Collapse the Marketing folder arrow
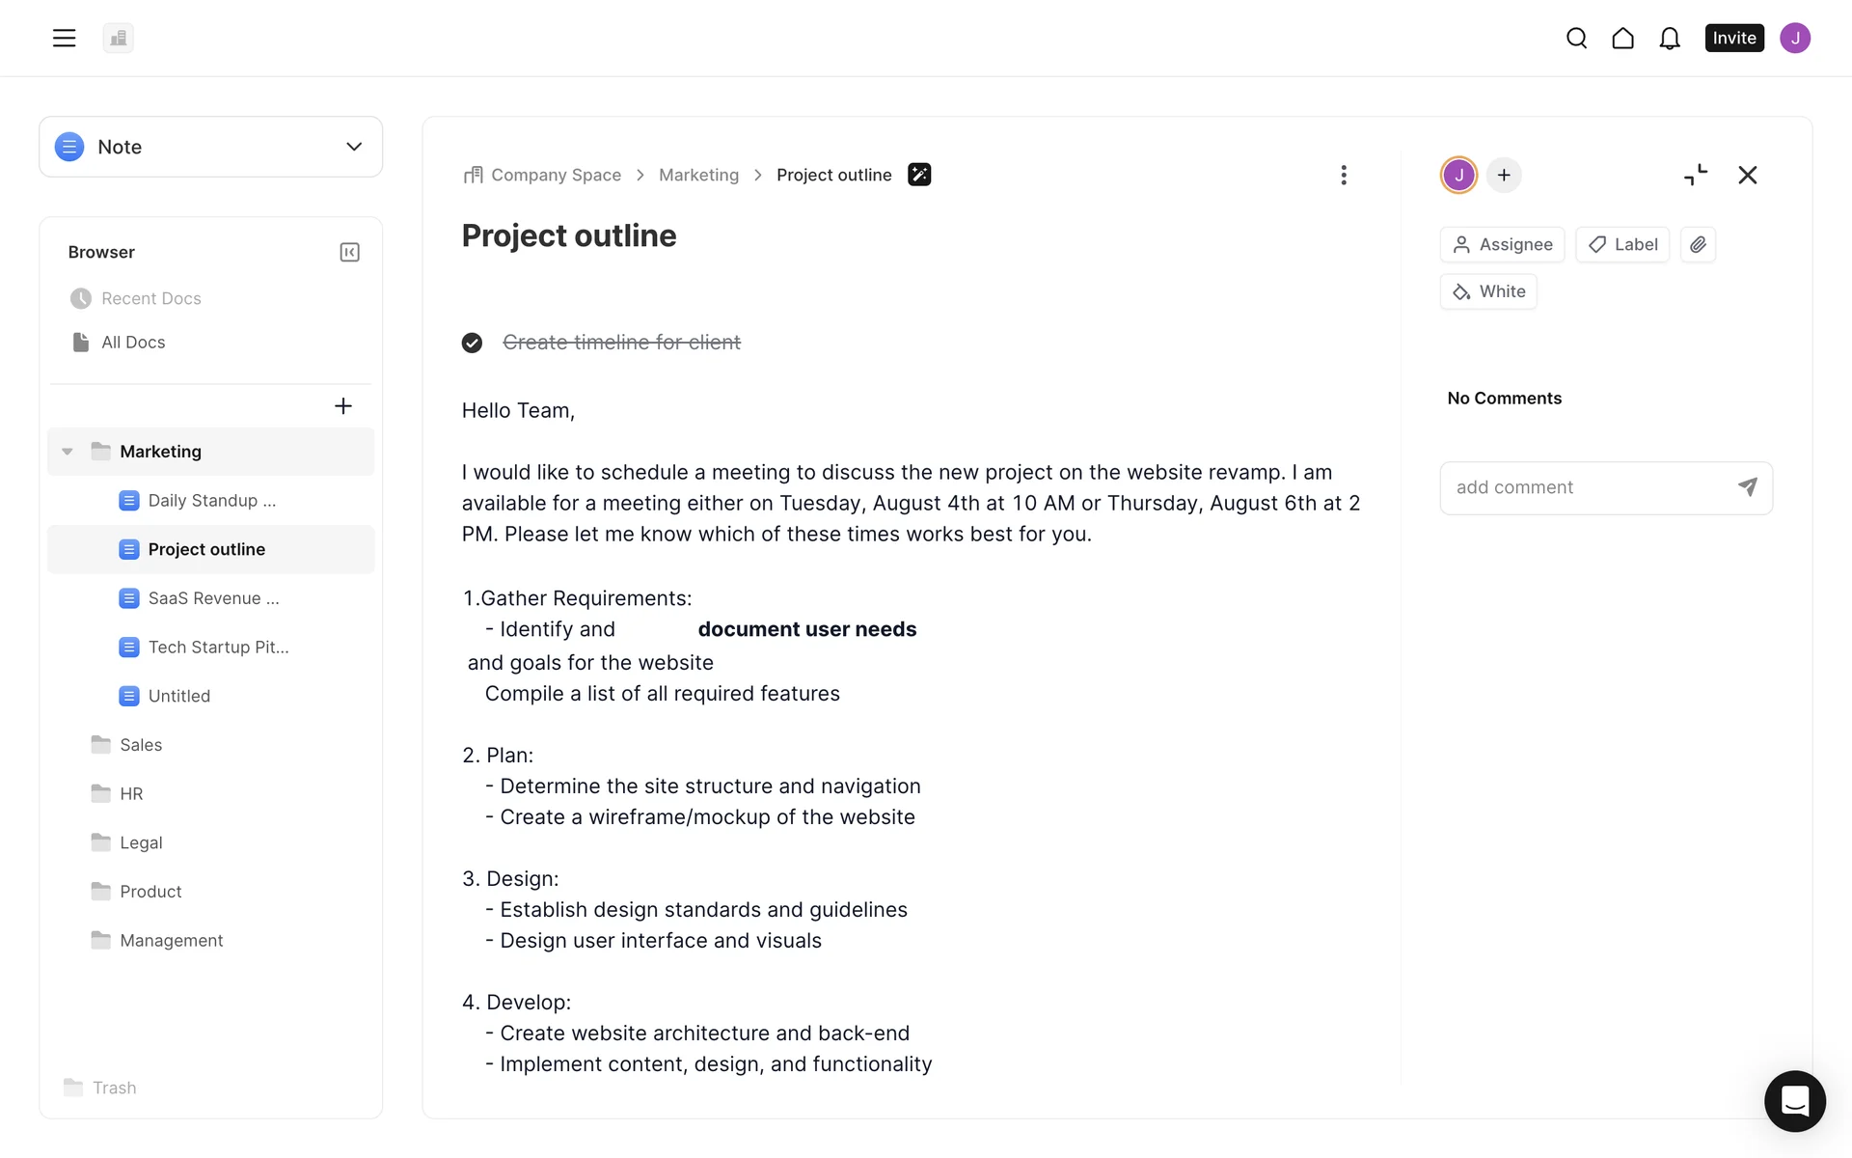The height and width of the screenshot is (1158, 1852). click(68, 452)
